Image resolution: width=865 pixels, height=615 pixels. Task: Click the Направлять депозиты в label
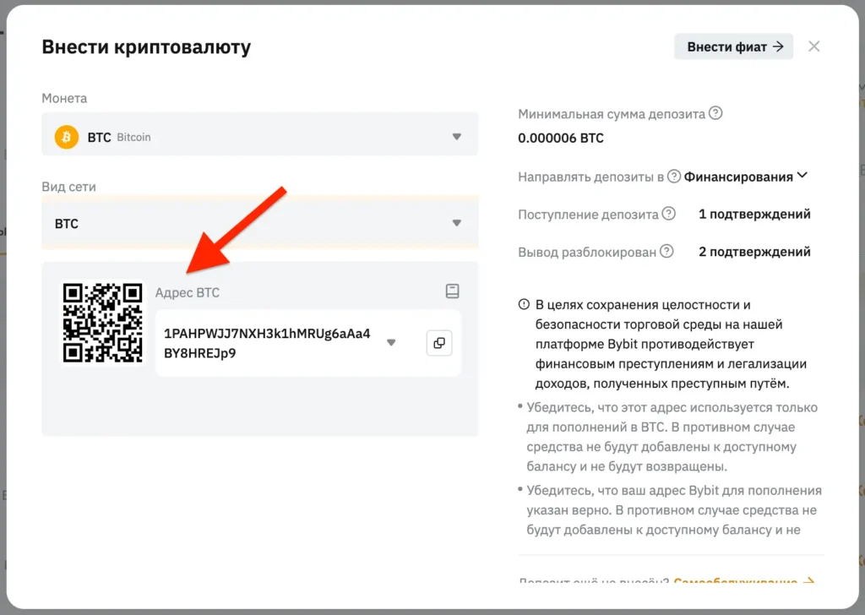(x=590, y=177)
